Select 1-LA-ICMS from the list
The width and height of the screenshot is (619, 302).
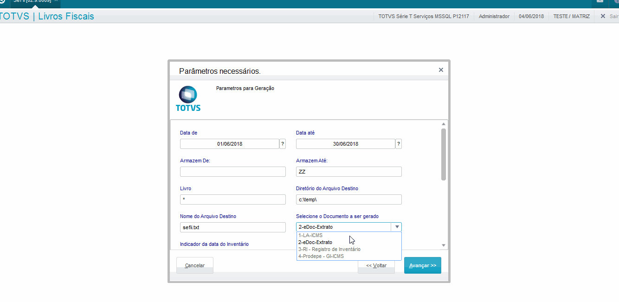coord(349,235)
